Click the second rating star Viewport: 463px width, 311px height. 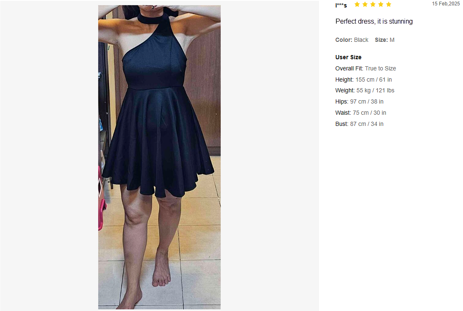(365, 4)
